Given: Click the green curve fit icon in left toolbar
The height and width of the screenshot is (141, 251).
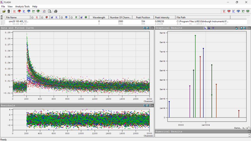Looking at the screenshot, I should pyautogui.click(x=33, y=11).
